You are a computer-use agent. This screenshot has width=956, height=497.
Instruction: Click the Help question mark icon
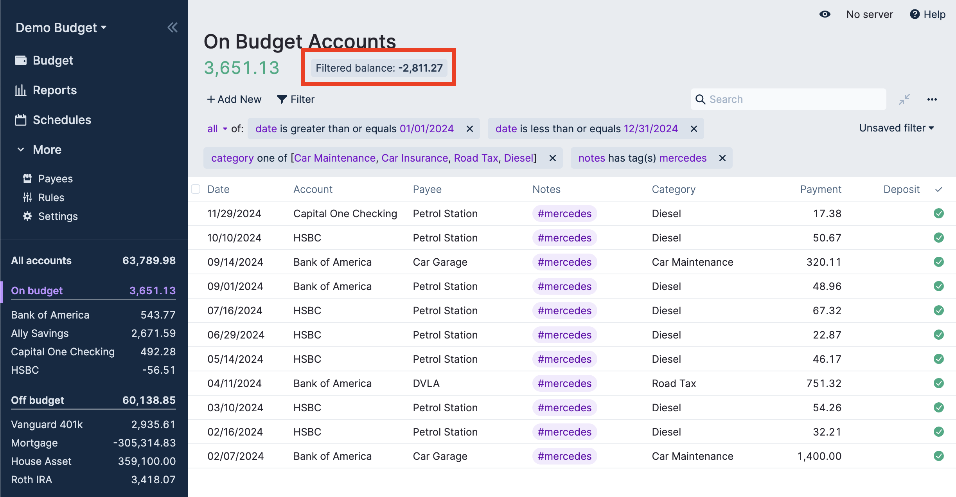coord(915,14)
